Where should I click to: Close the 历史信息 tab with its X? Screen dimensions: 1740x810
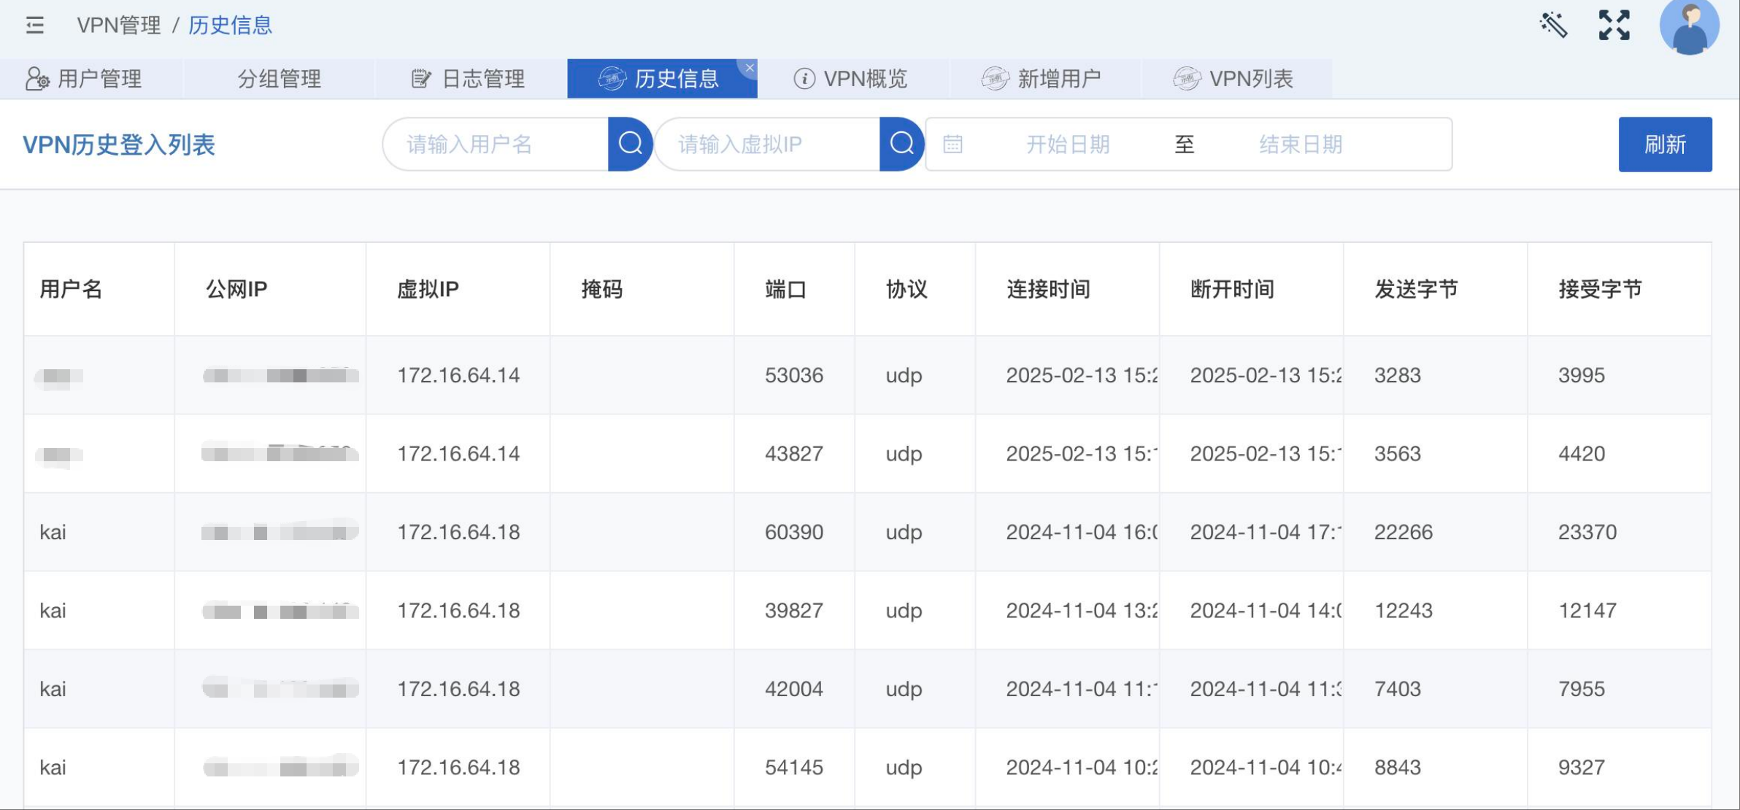click(x=750, y=68)
